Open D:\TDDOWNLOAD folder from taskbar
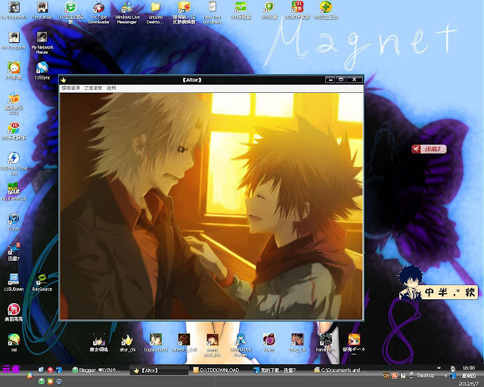This screenshot has height=387, width=484. (x=220, y=370)
